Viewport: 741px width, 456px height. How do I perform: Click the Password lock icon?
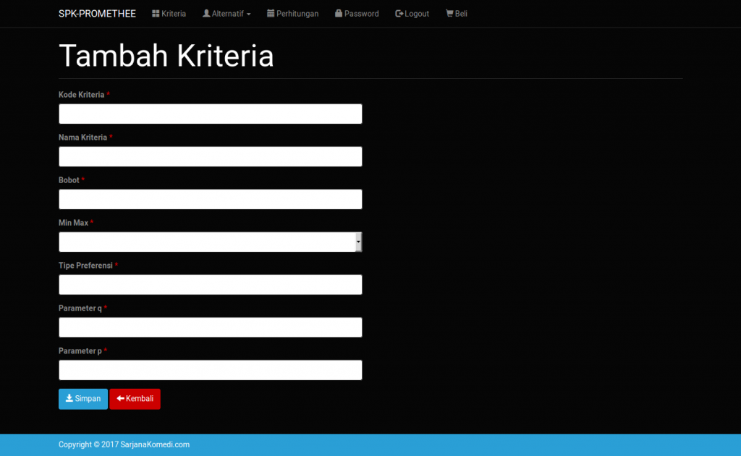click(x=339, y=14)
